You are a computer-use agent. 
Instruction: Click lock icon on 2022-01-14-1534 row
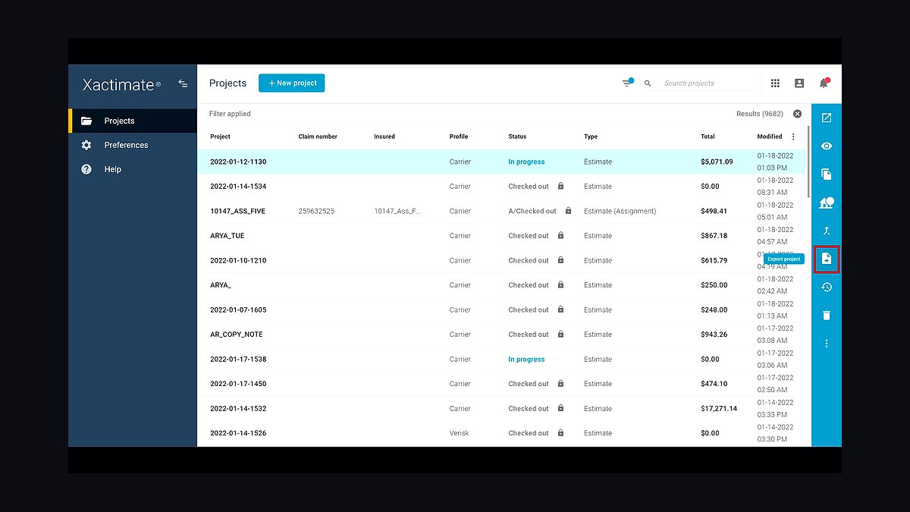[x=560, y=186]
